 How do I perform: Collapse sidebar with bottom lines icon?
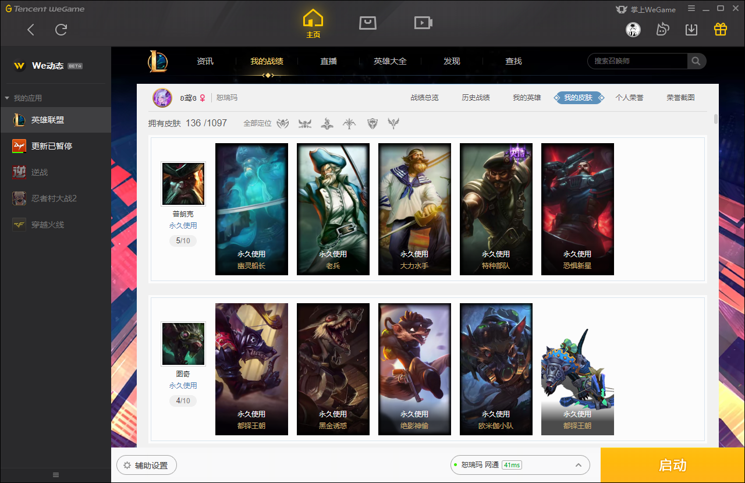click(x=56, y=475)
